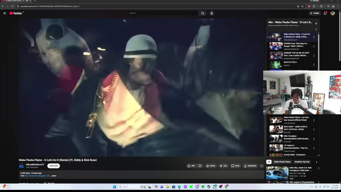Expand description with ...more
Viewport: 341px width, 192px height.
[53, 176]
